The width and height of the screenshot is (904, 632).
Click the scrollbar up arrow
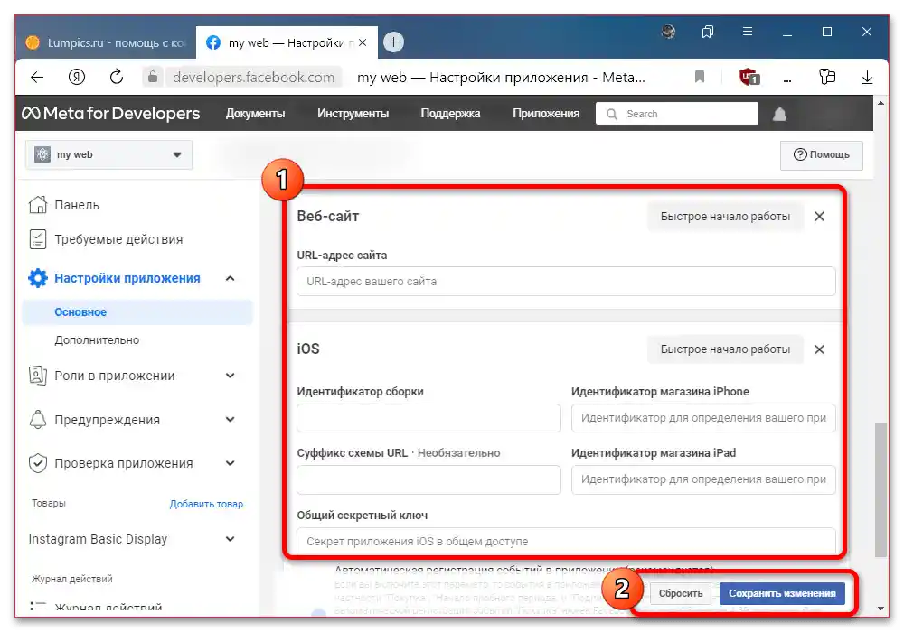tap(880, 104)
